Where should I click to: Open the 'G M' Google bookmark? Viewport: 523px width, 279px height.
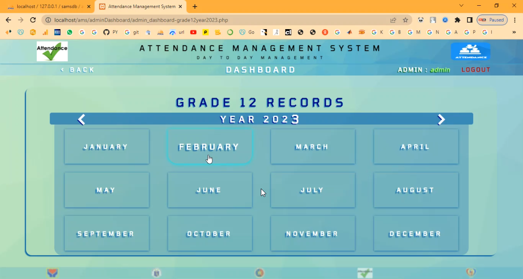tap(414, 32)
